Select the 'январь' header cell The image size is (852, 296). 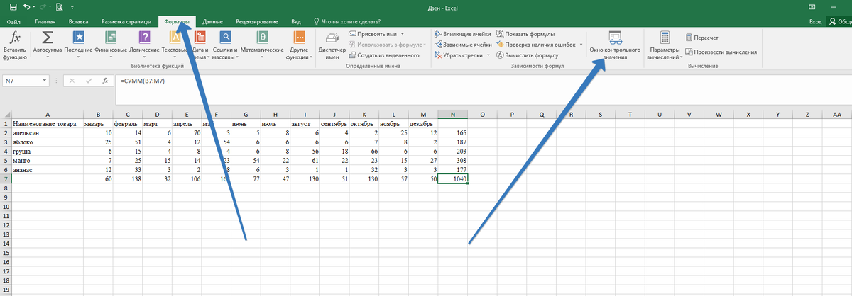pyautogui.click(x=97, y=123)
